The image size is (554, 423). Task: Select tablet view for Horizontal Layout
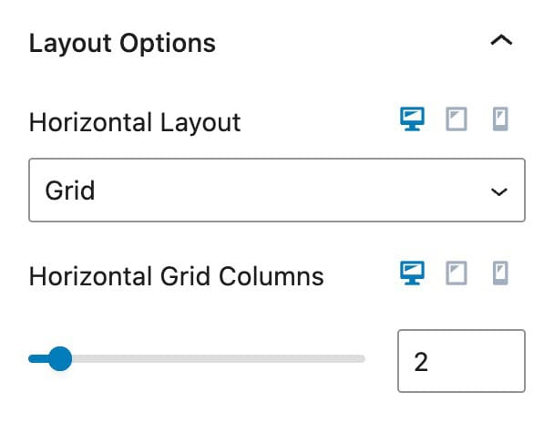pyautogui.click(x=457, y=119)
